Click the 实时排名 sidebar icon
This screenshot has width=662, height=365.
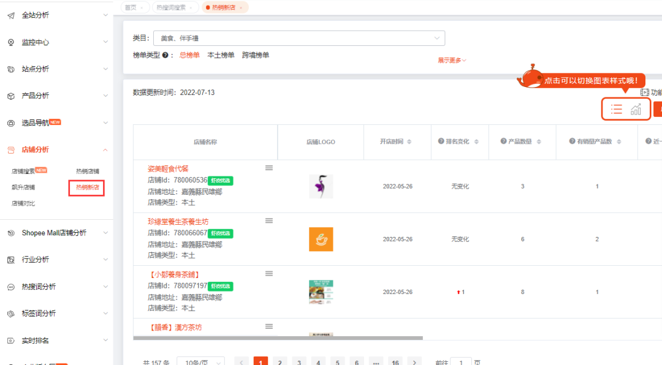coord(11,341)
